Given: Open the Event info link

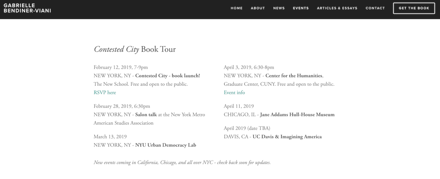Looking at the screenshot, I should point(234,92).
